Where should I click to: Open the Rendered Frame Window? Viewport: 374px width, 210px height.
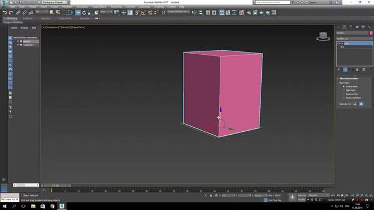255,13
